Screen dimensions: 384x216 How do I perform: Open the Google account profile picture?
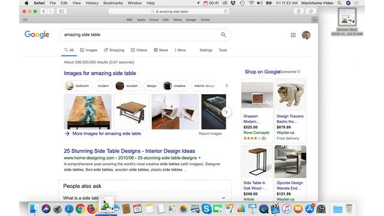click(x=306, y=35)
